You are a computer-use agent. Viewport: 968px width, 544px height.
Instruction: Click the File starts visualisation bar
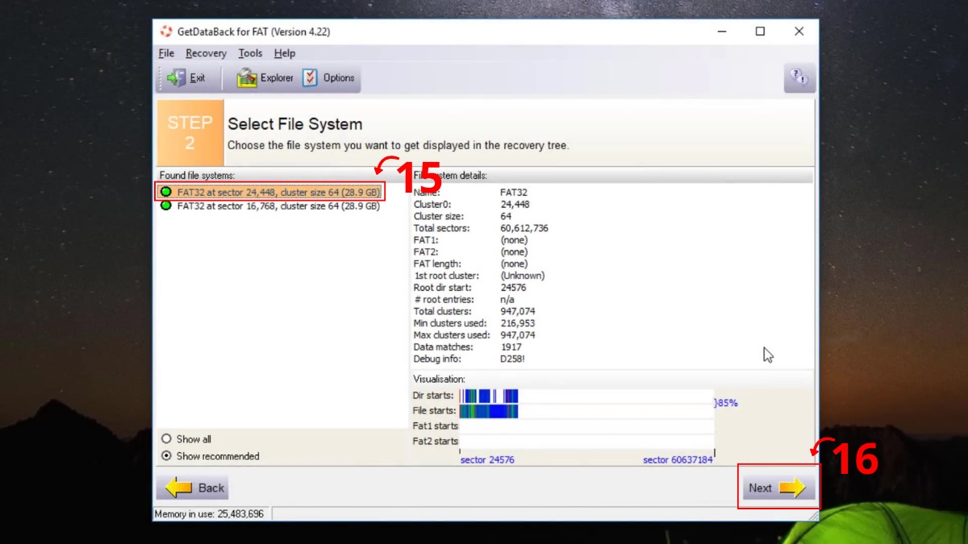pyautogui.click(x=586, y=411)
